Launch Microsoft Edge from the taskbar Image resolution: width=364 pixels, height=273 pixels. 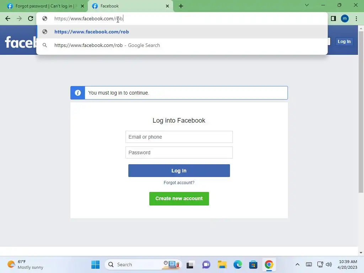click(x=238, y=264)
